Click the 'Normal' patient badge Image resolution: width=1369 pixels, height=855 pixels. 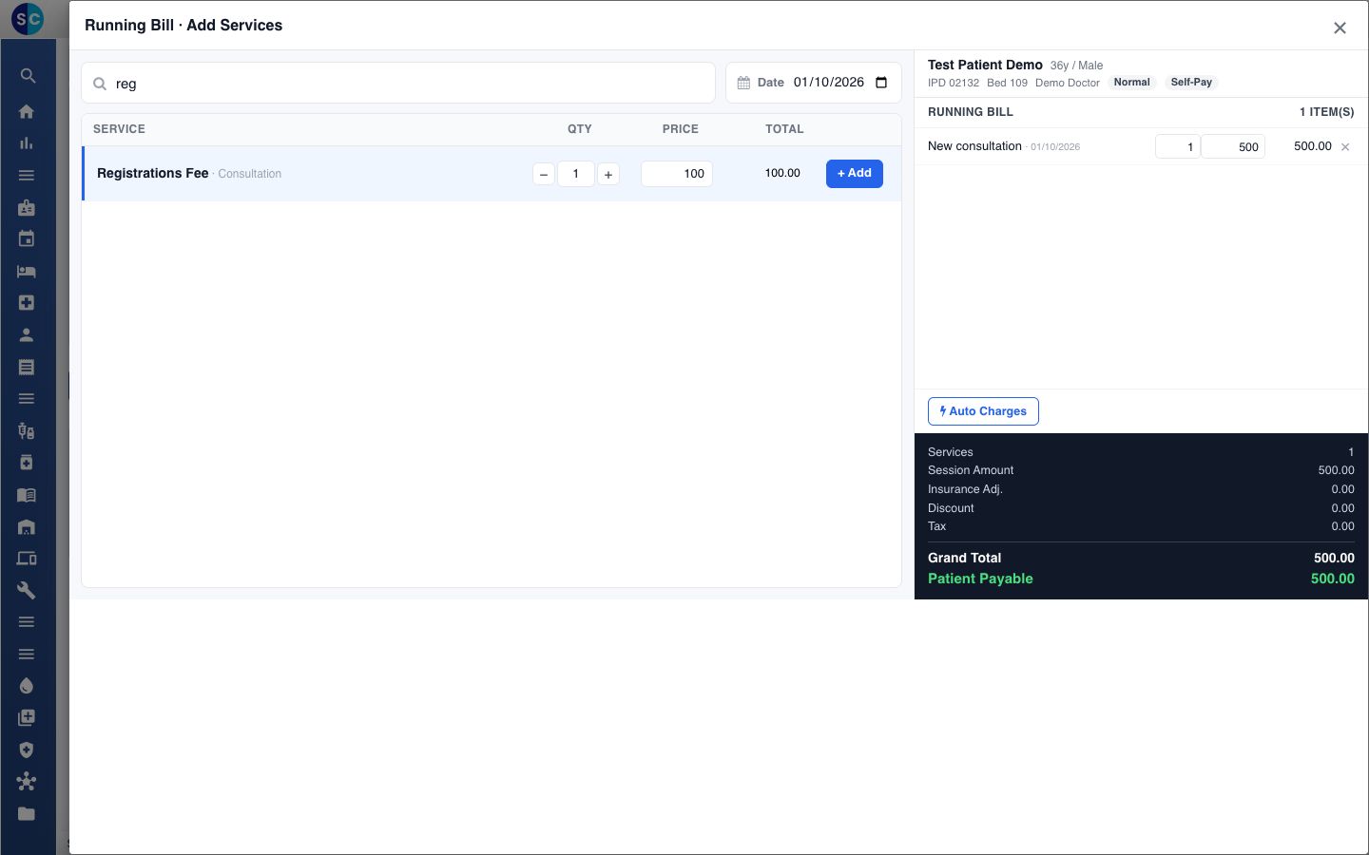point(1131,83)
